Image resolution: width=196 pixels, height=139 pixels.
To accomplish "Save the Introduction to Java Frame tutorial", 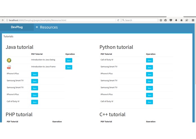I will (69, 67).
